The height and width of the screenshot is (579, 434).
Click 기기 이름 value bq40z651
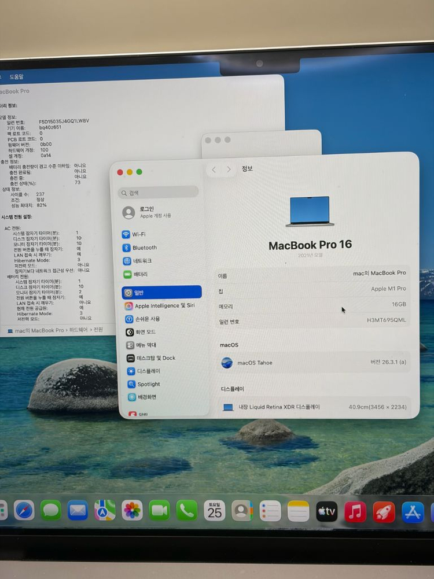50,127
